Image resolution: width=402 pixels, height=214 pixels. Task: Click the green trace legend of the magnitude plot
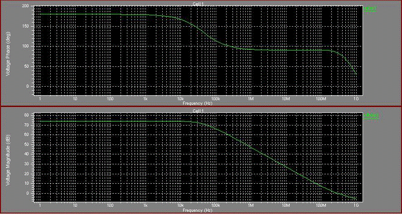point(370,116)
